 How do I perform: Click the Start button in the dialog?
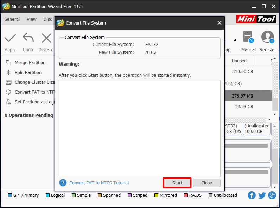pyautogui.click(x=177, y=183)
